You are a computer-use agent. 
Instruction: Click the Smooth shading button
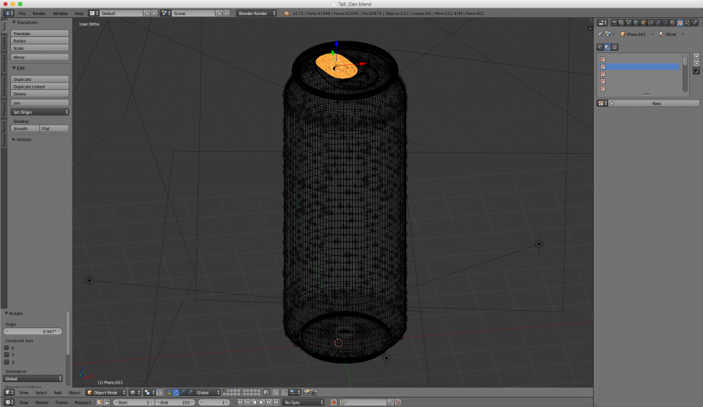[x=21, y=128]
